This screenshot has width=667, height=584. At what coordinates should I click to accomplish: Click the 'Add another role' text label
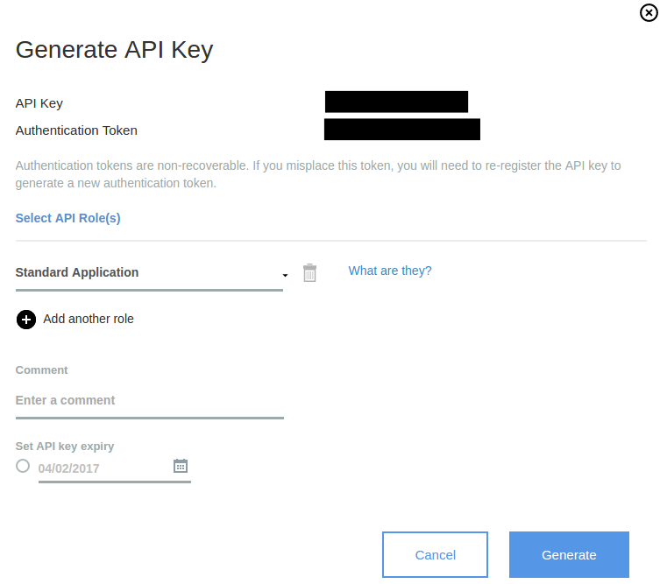pyautogui.click(x=89, y=319)
